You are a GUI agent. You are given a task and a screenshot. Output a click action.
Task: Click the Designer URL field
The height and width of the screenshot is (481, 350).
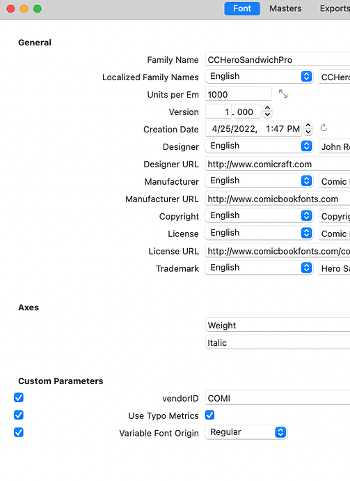coord(278,164)
